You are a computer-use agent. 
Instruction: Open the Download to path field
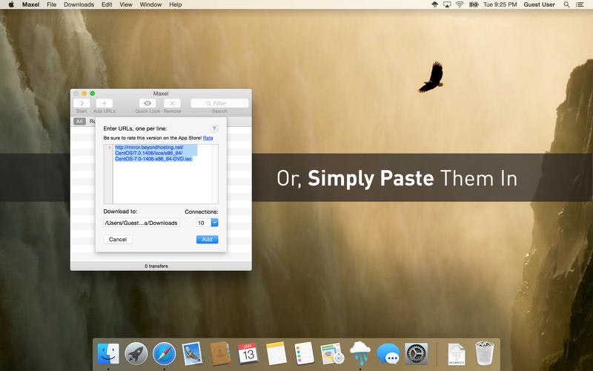click(x=142, y=223)
